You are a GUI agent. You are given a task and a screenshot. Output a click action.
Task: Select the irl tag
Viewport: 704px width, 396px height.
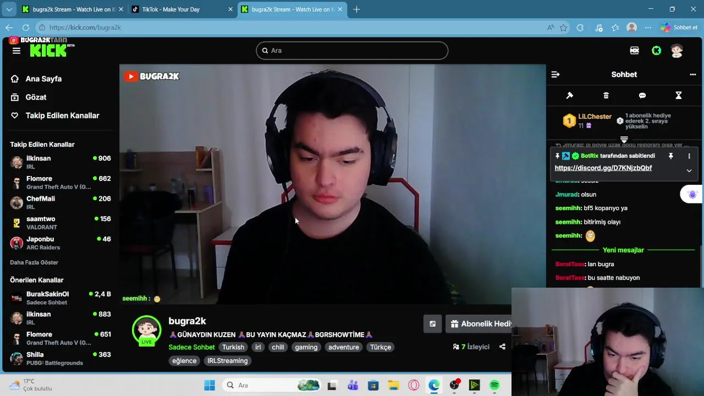click(x=258, y=347)
